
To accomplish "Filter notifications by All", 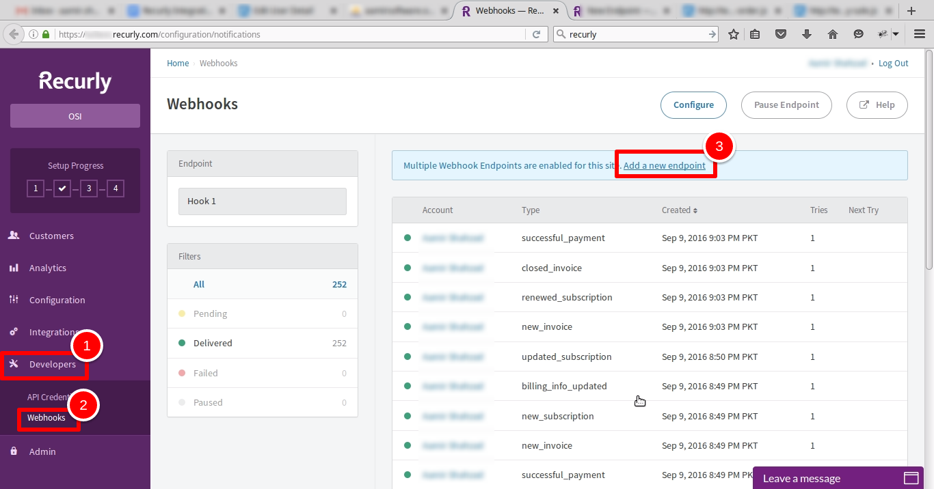I will [263, 284].
